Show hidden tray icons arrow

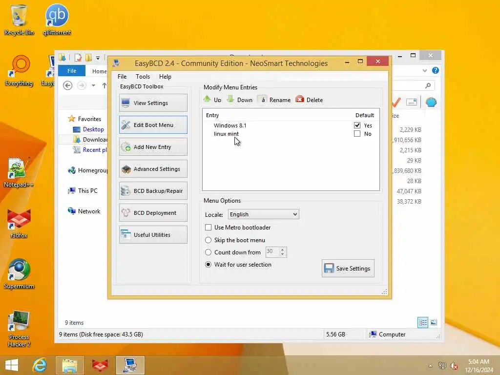point(430,365)
